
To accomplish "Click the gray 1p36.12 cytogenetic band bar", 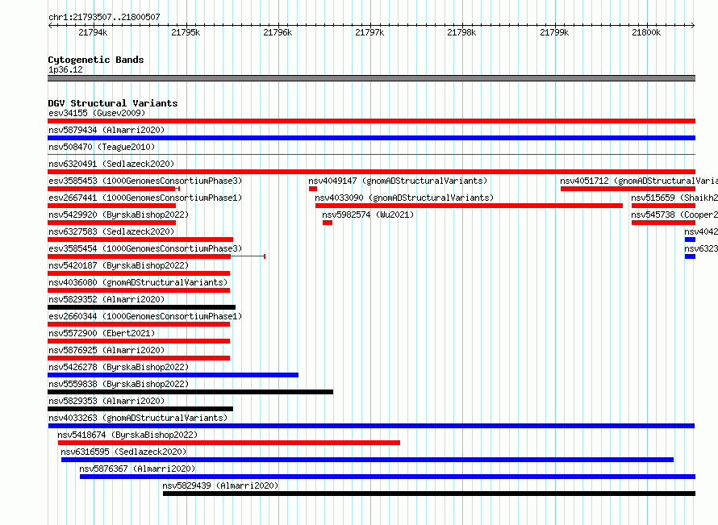I will click(x=371, y=78).
